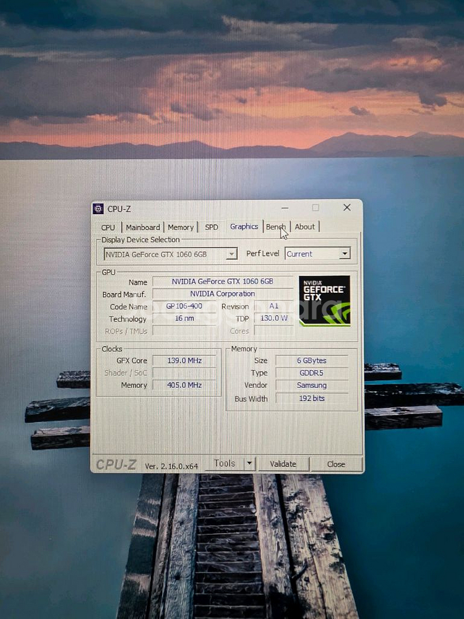Screen dimensions: 464x619
Task: Click the GPU Name field
Action: click(x=222, y=282)
